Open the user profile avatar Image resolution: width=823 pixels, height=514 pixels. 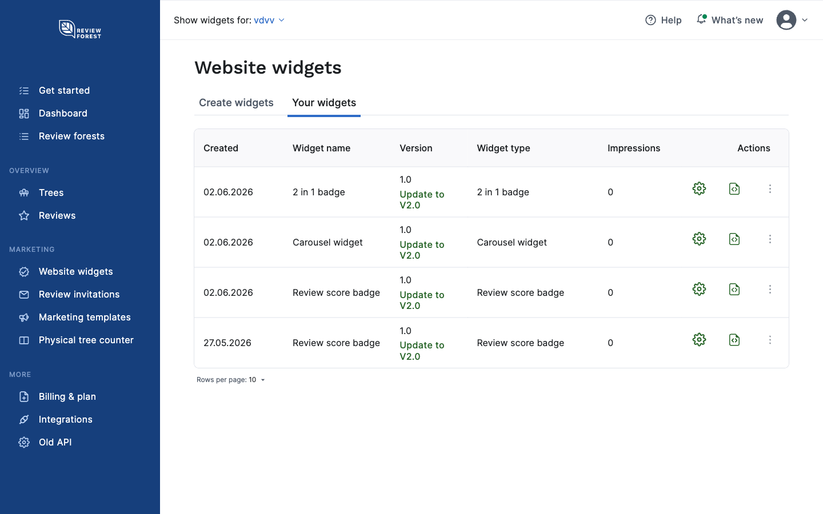coord(786,20)
